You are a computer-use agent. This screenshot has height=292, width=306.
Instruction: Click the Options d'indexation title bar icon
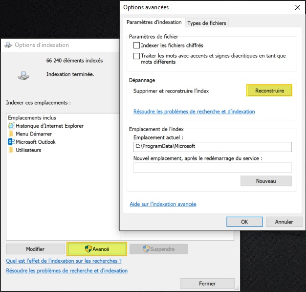(x=8, y=45)
